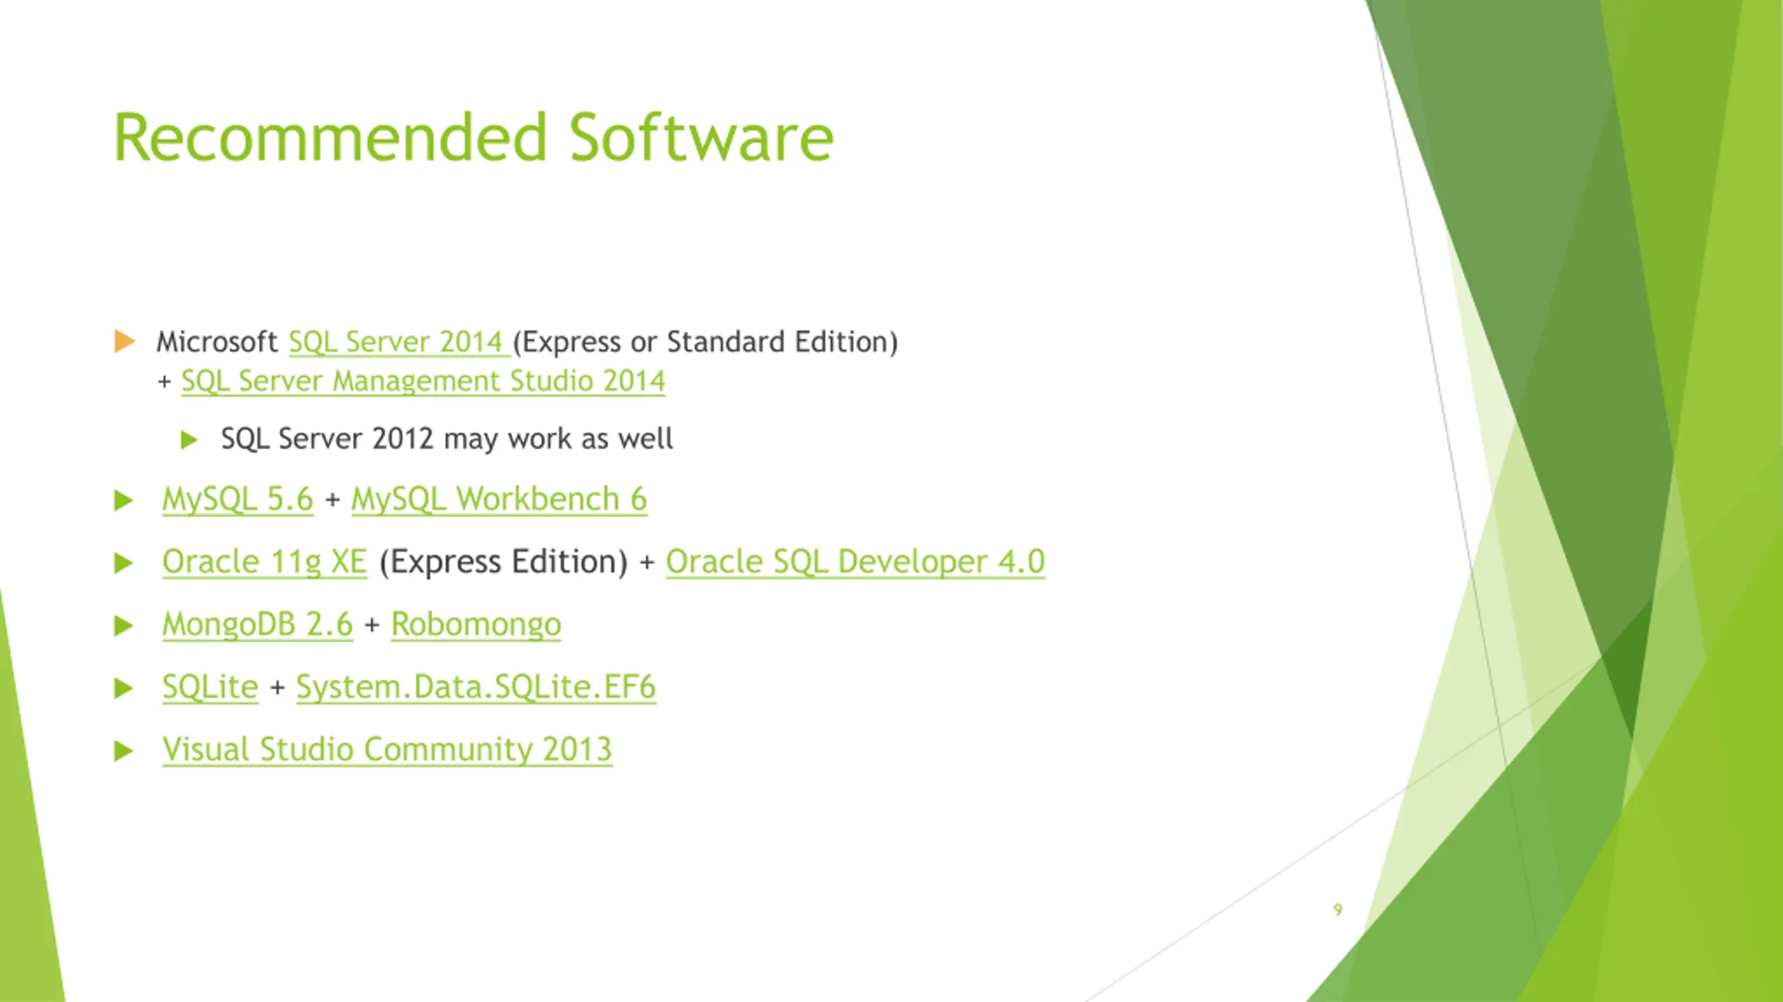
Task: Click SQL Server Management Studio 2014 link
Action: tap(423, 381)
